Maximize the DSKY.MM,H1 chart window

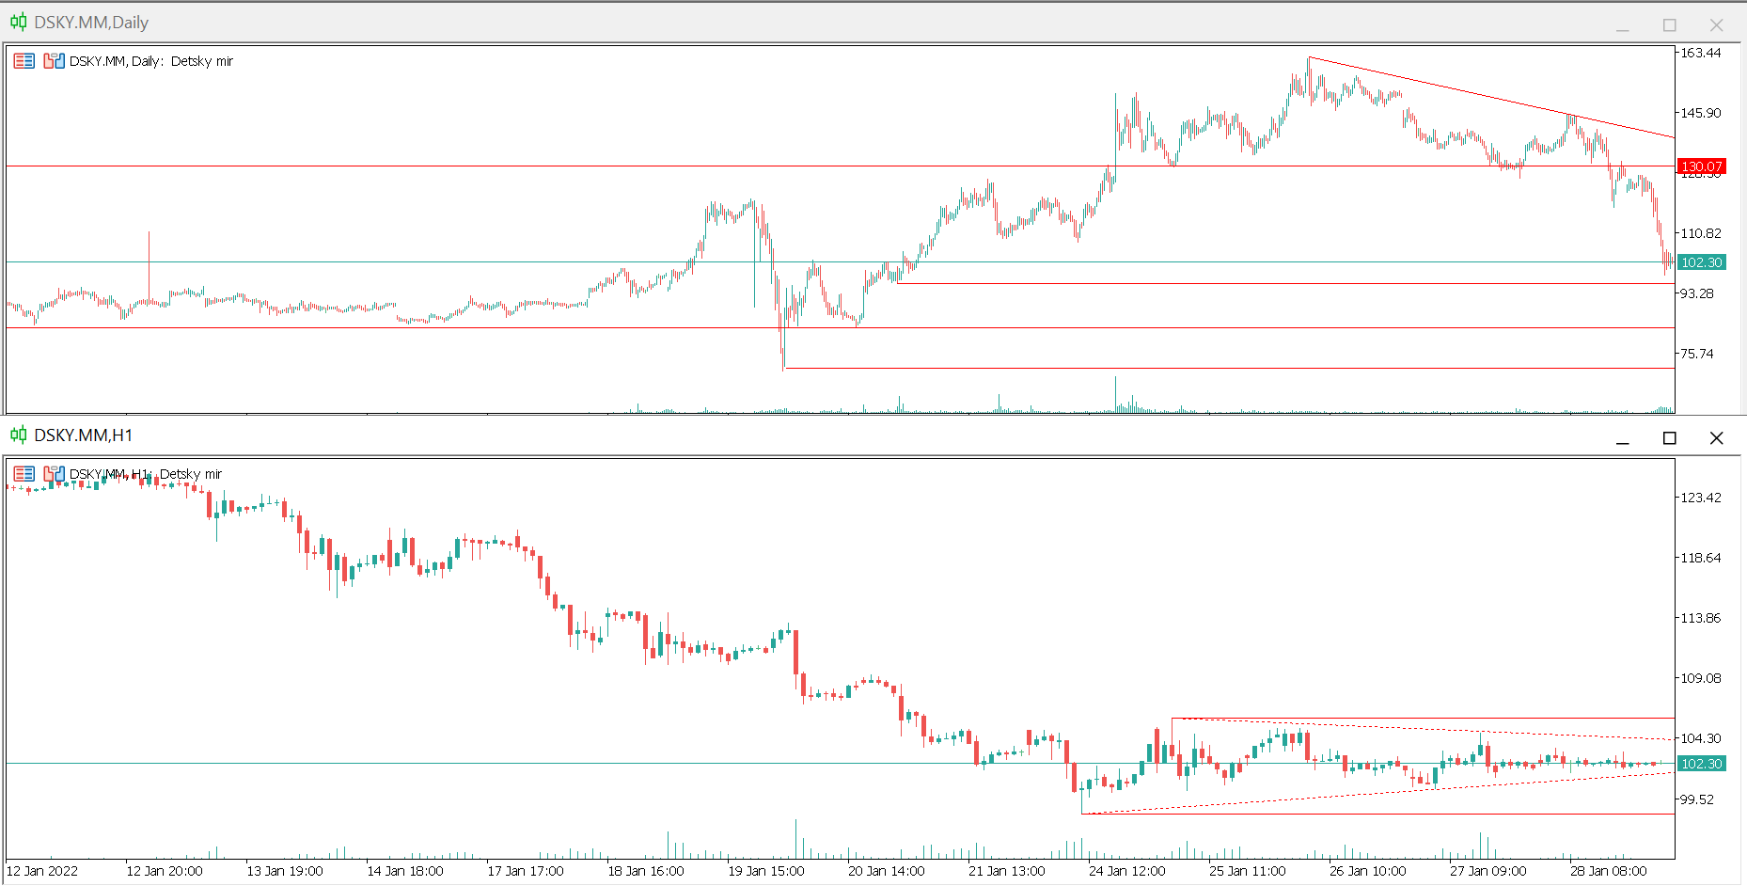tap(1670, 438)
